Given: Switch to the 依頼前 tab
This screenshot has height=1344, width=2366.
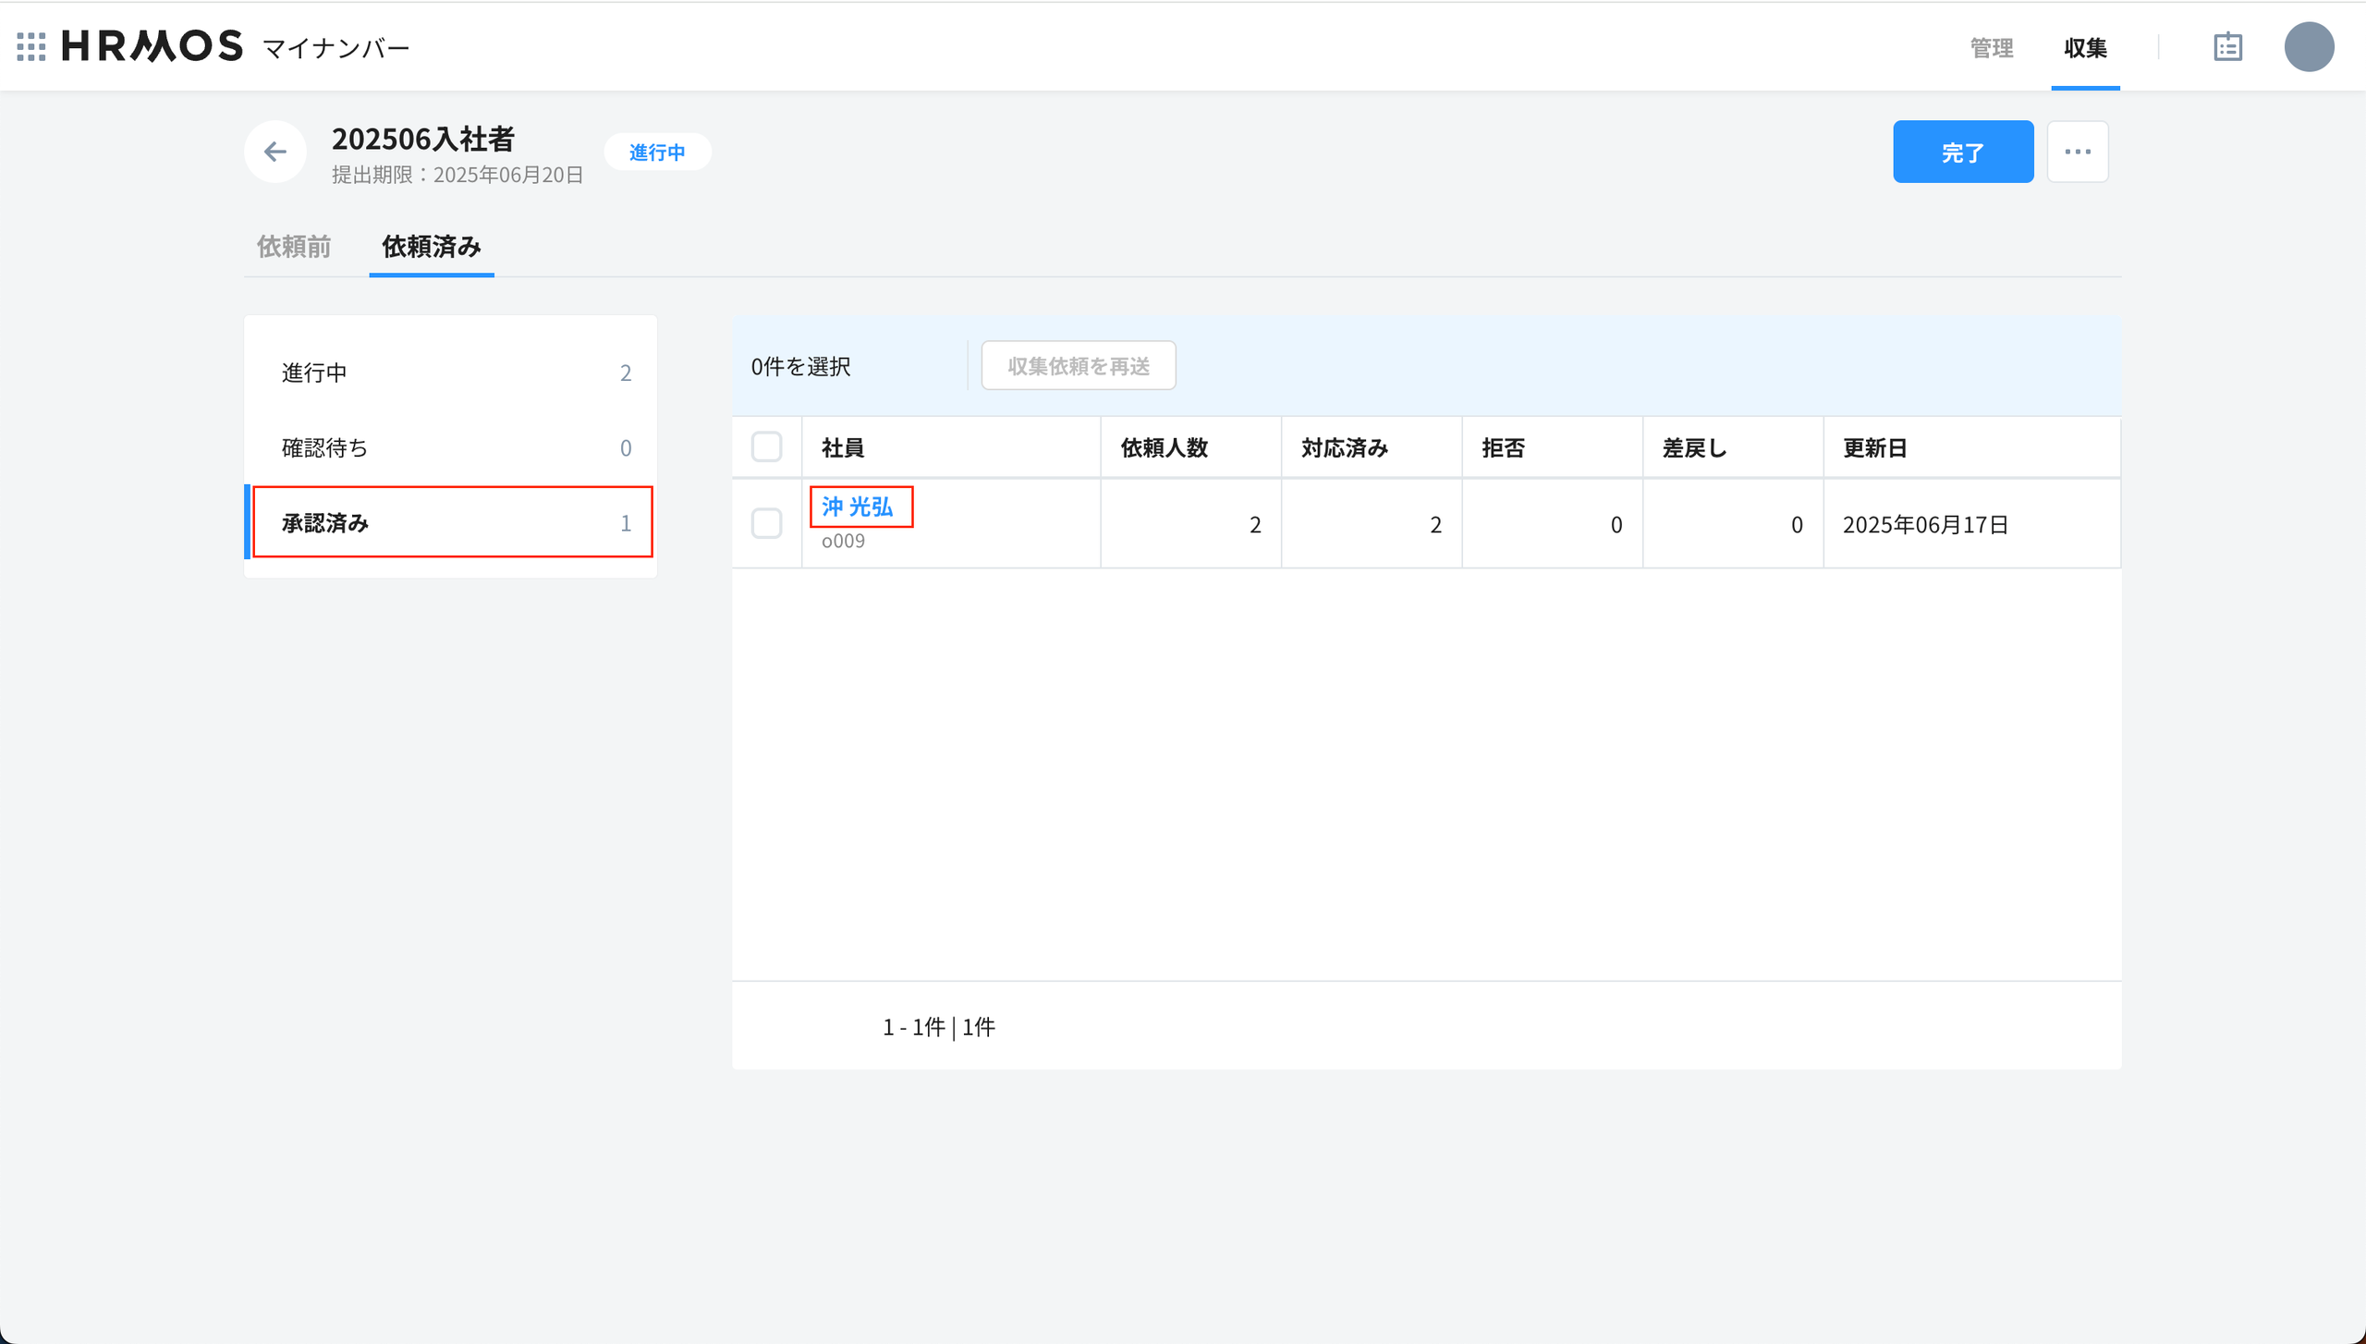Looking at the screenshot, I should click(294, 247).
